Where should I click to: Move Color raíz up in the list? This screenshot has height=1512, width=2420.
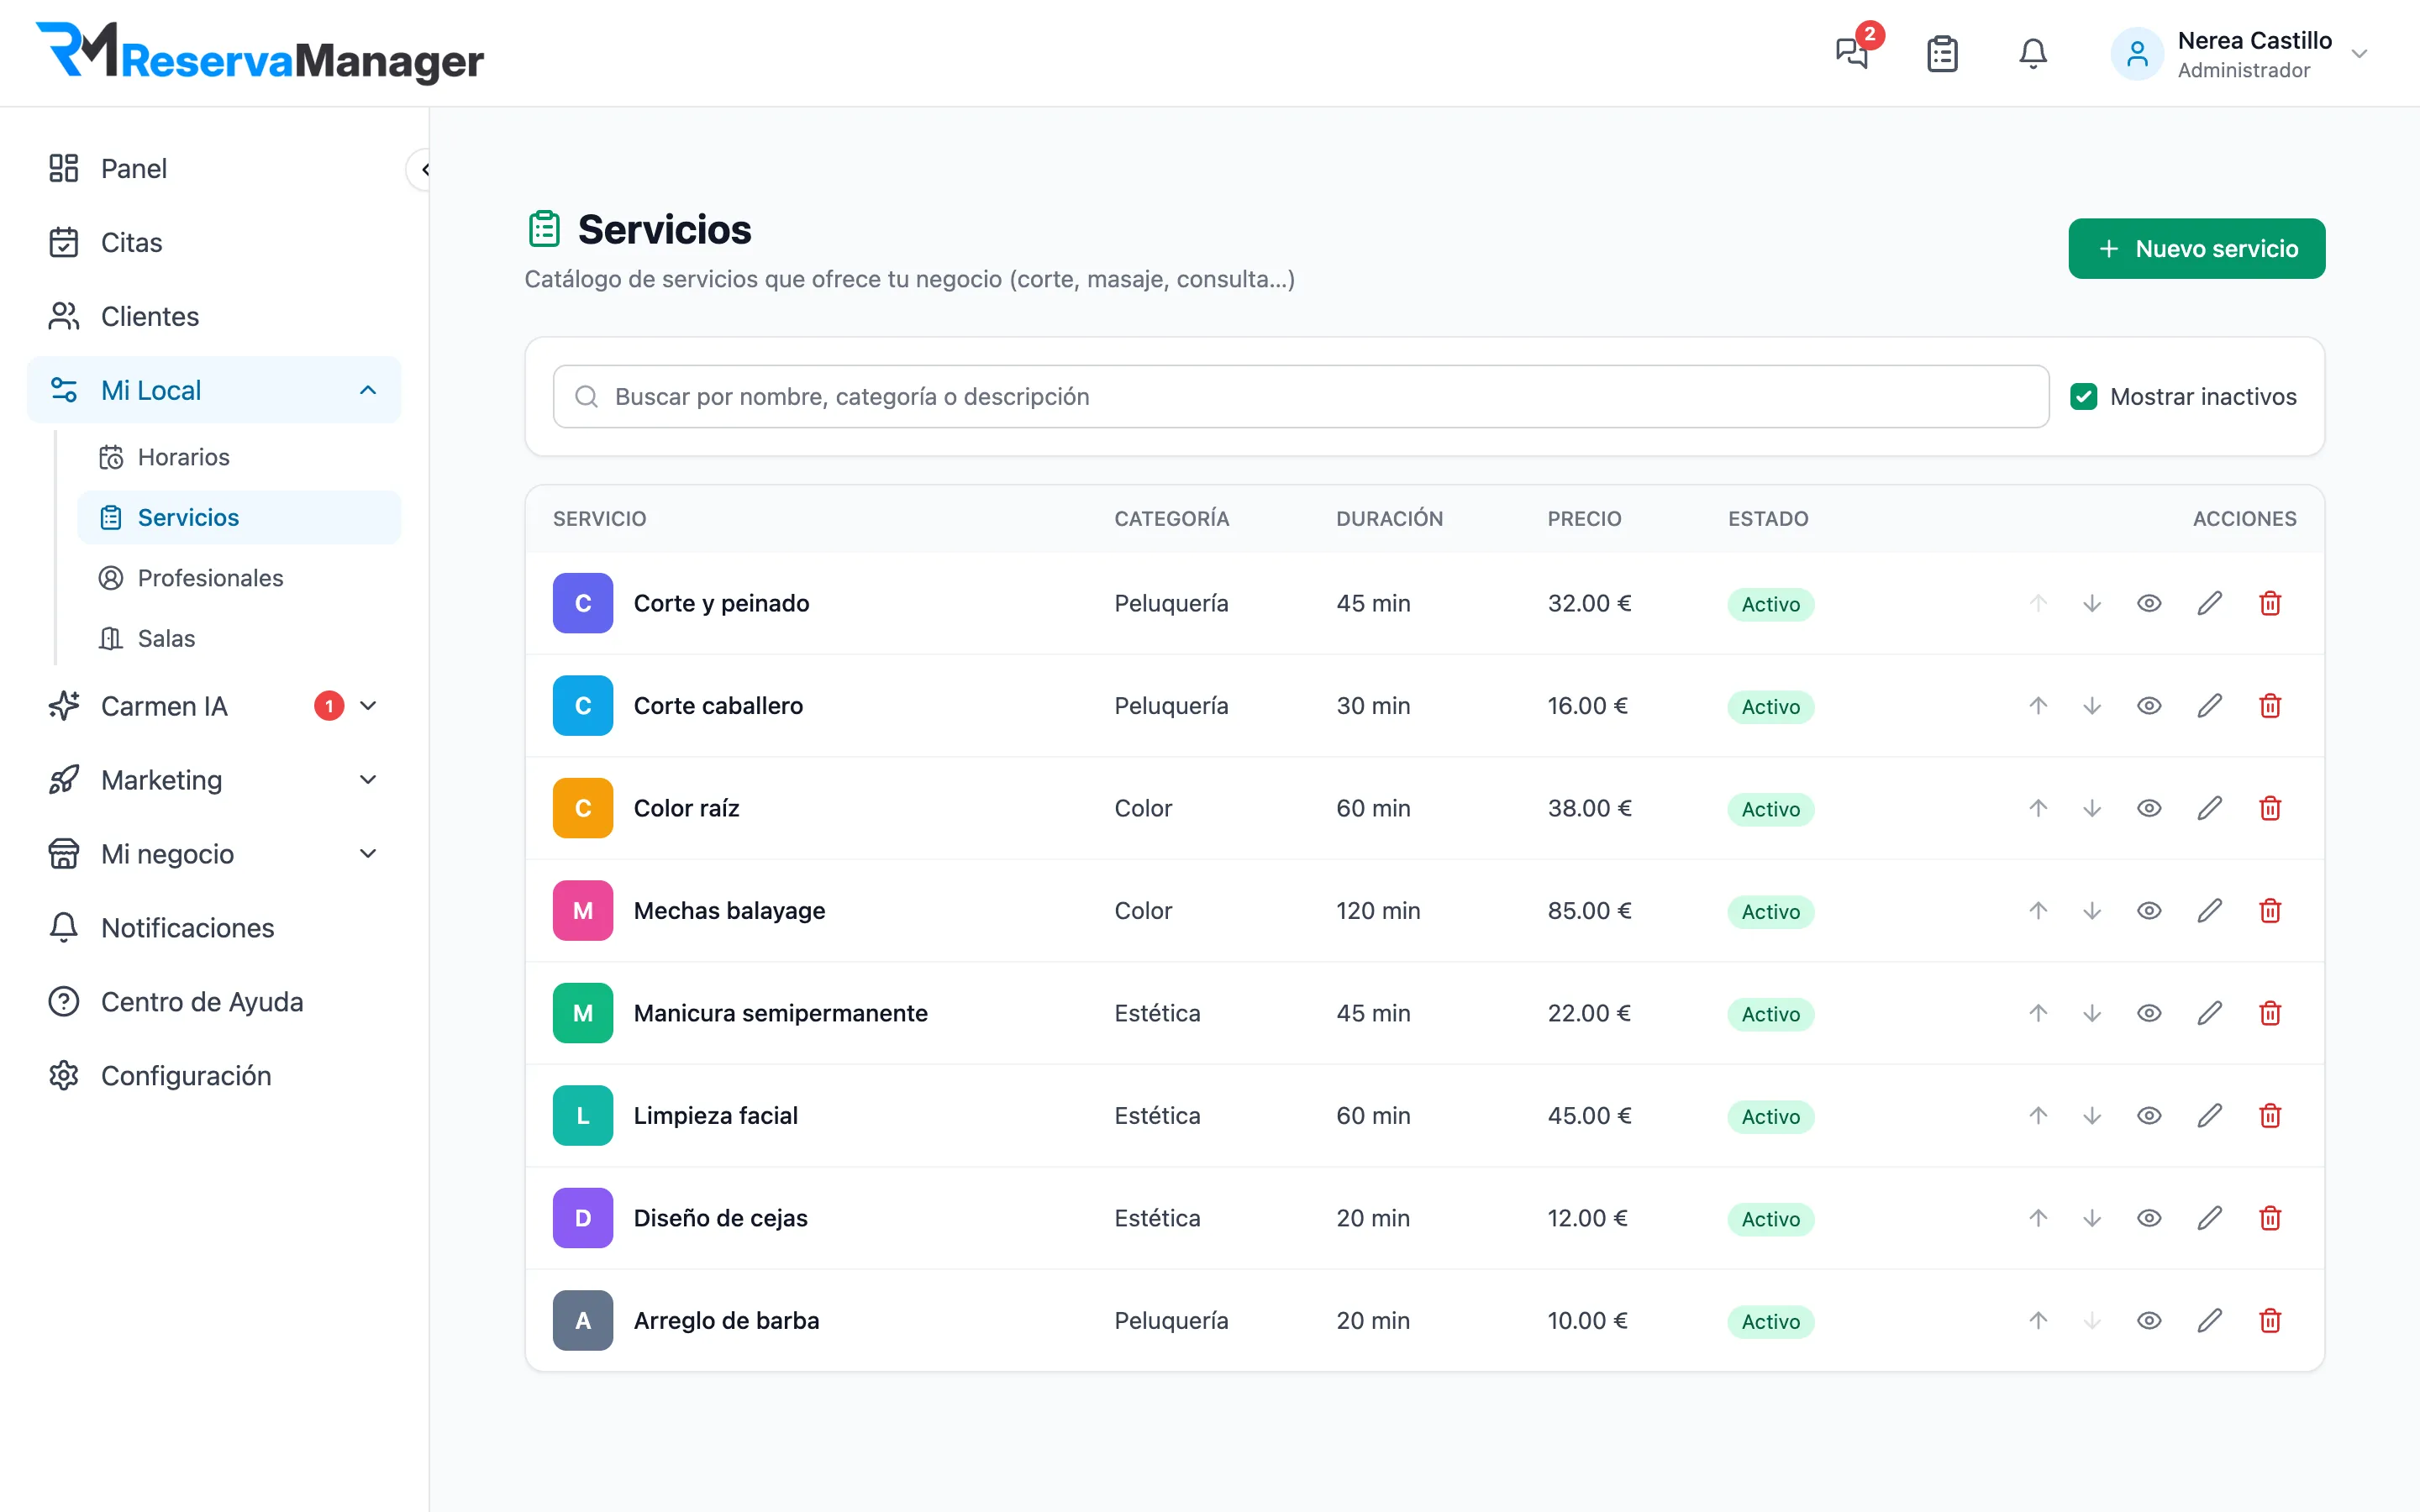[2038, 808]
